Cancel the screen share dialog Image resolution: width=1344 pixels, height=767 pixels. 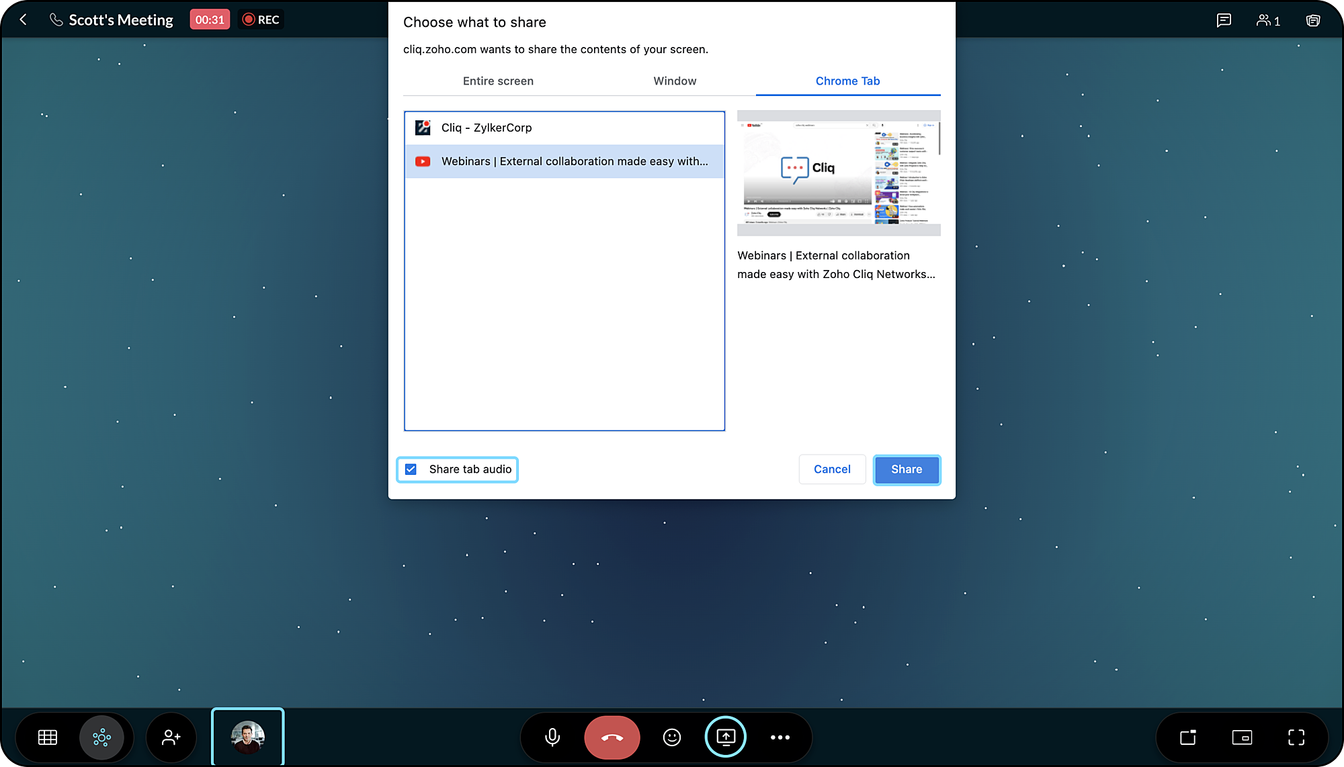click(x=832, y=469)
